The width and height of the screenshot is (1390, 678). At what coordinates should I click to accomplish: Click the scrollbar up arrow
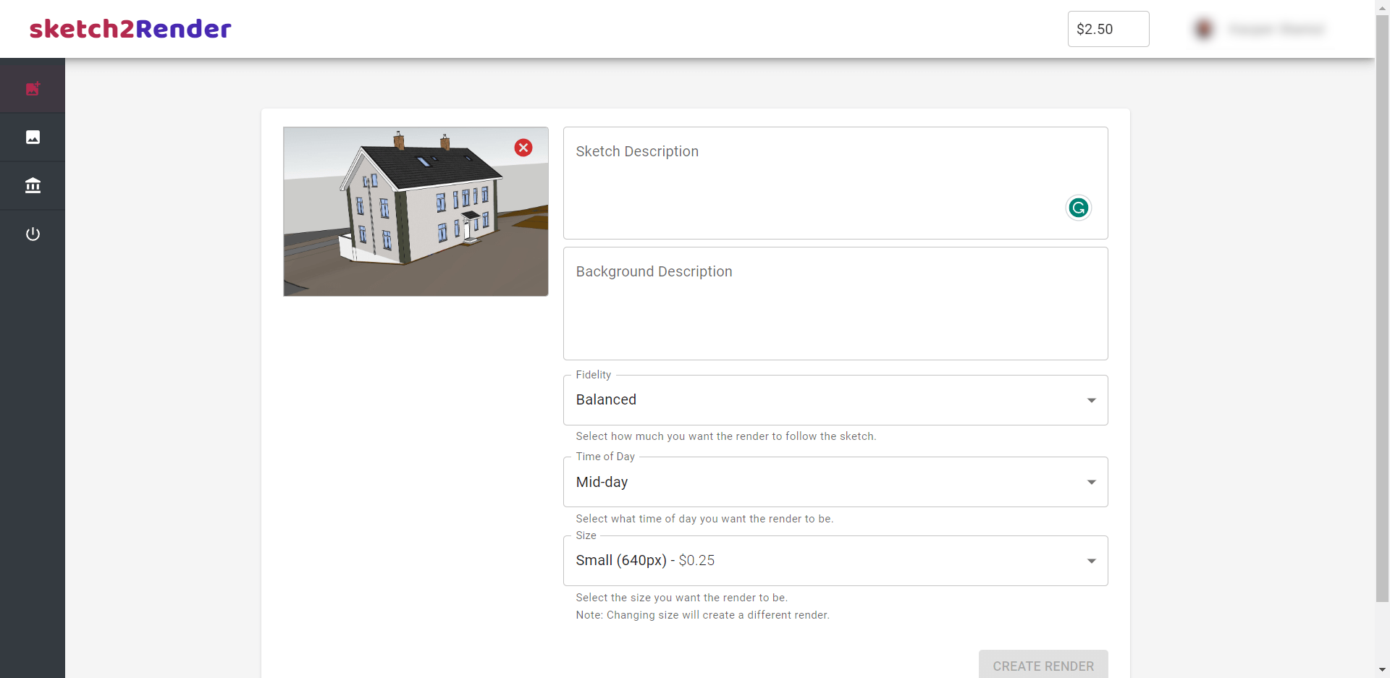pyautogui.click(x=1382, y=7)
